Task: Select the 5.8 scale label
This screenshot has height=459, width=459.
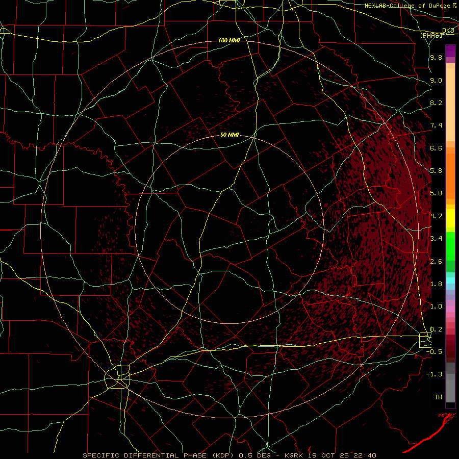Action: pos(436,171)
